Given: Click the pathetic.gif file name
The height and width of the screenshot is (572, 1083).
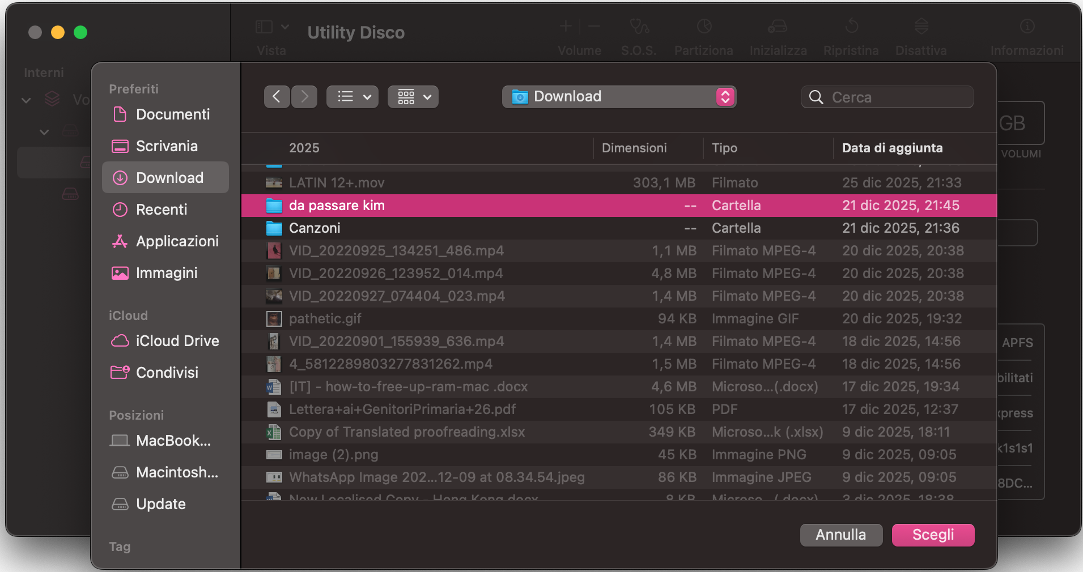Looking at the screenshot, I should (x=325, y=319).
